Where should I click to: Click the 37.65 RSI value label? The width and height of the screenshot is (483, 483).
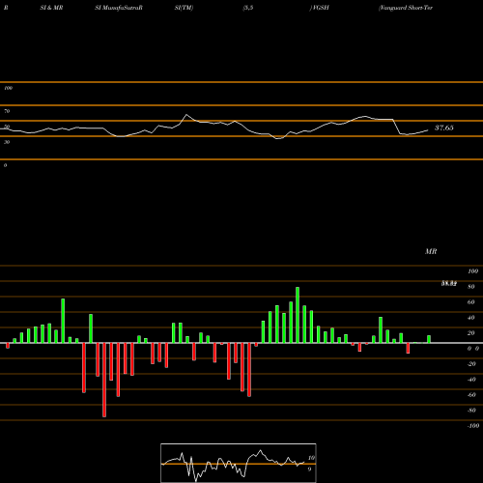click(444, 128)
